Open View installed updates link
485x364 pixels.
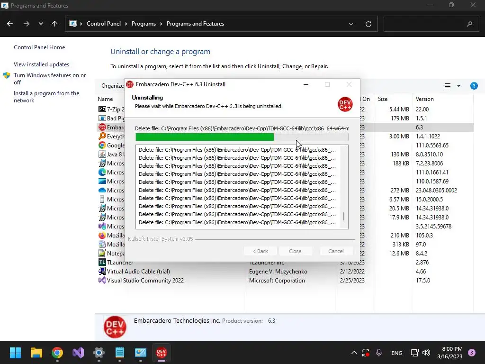[x=42, y=64]
